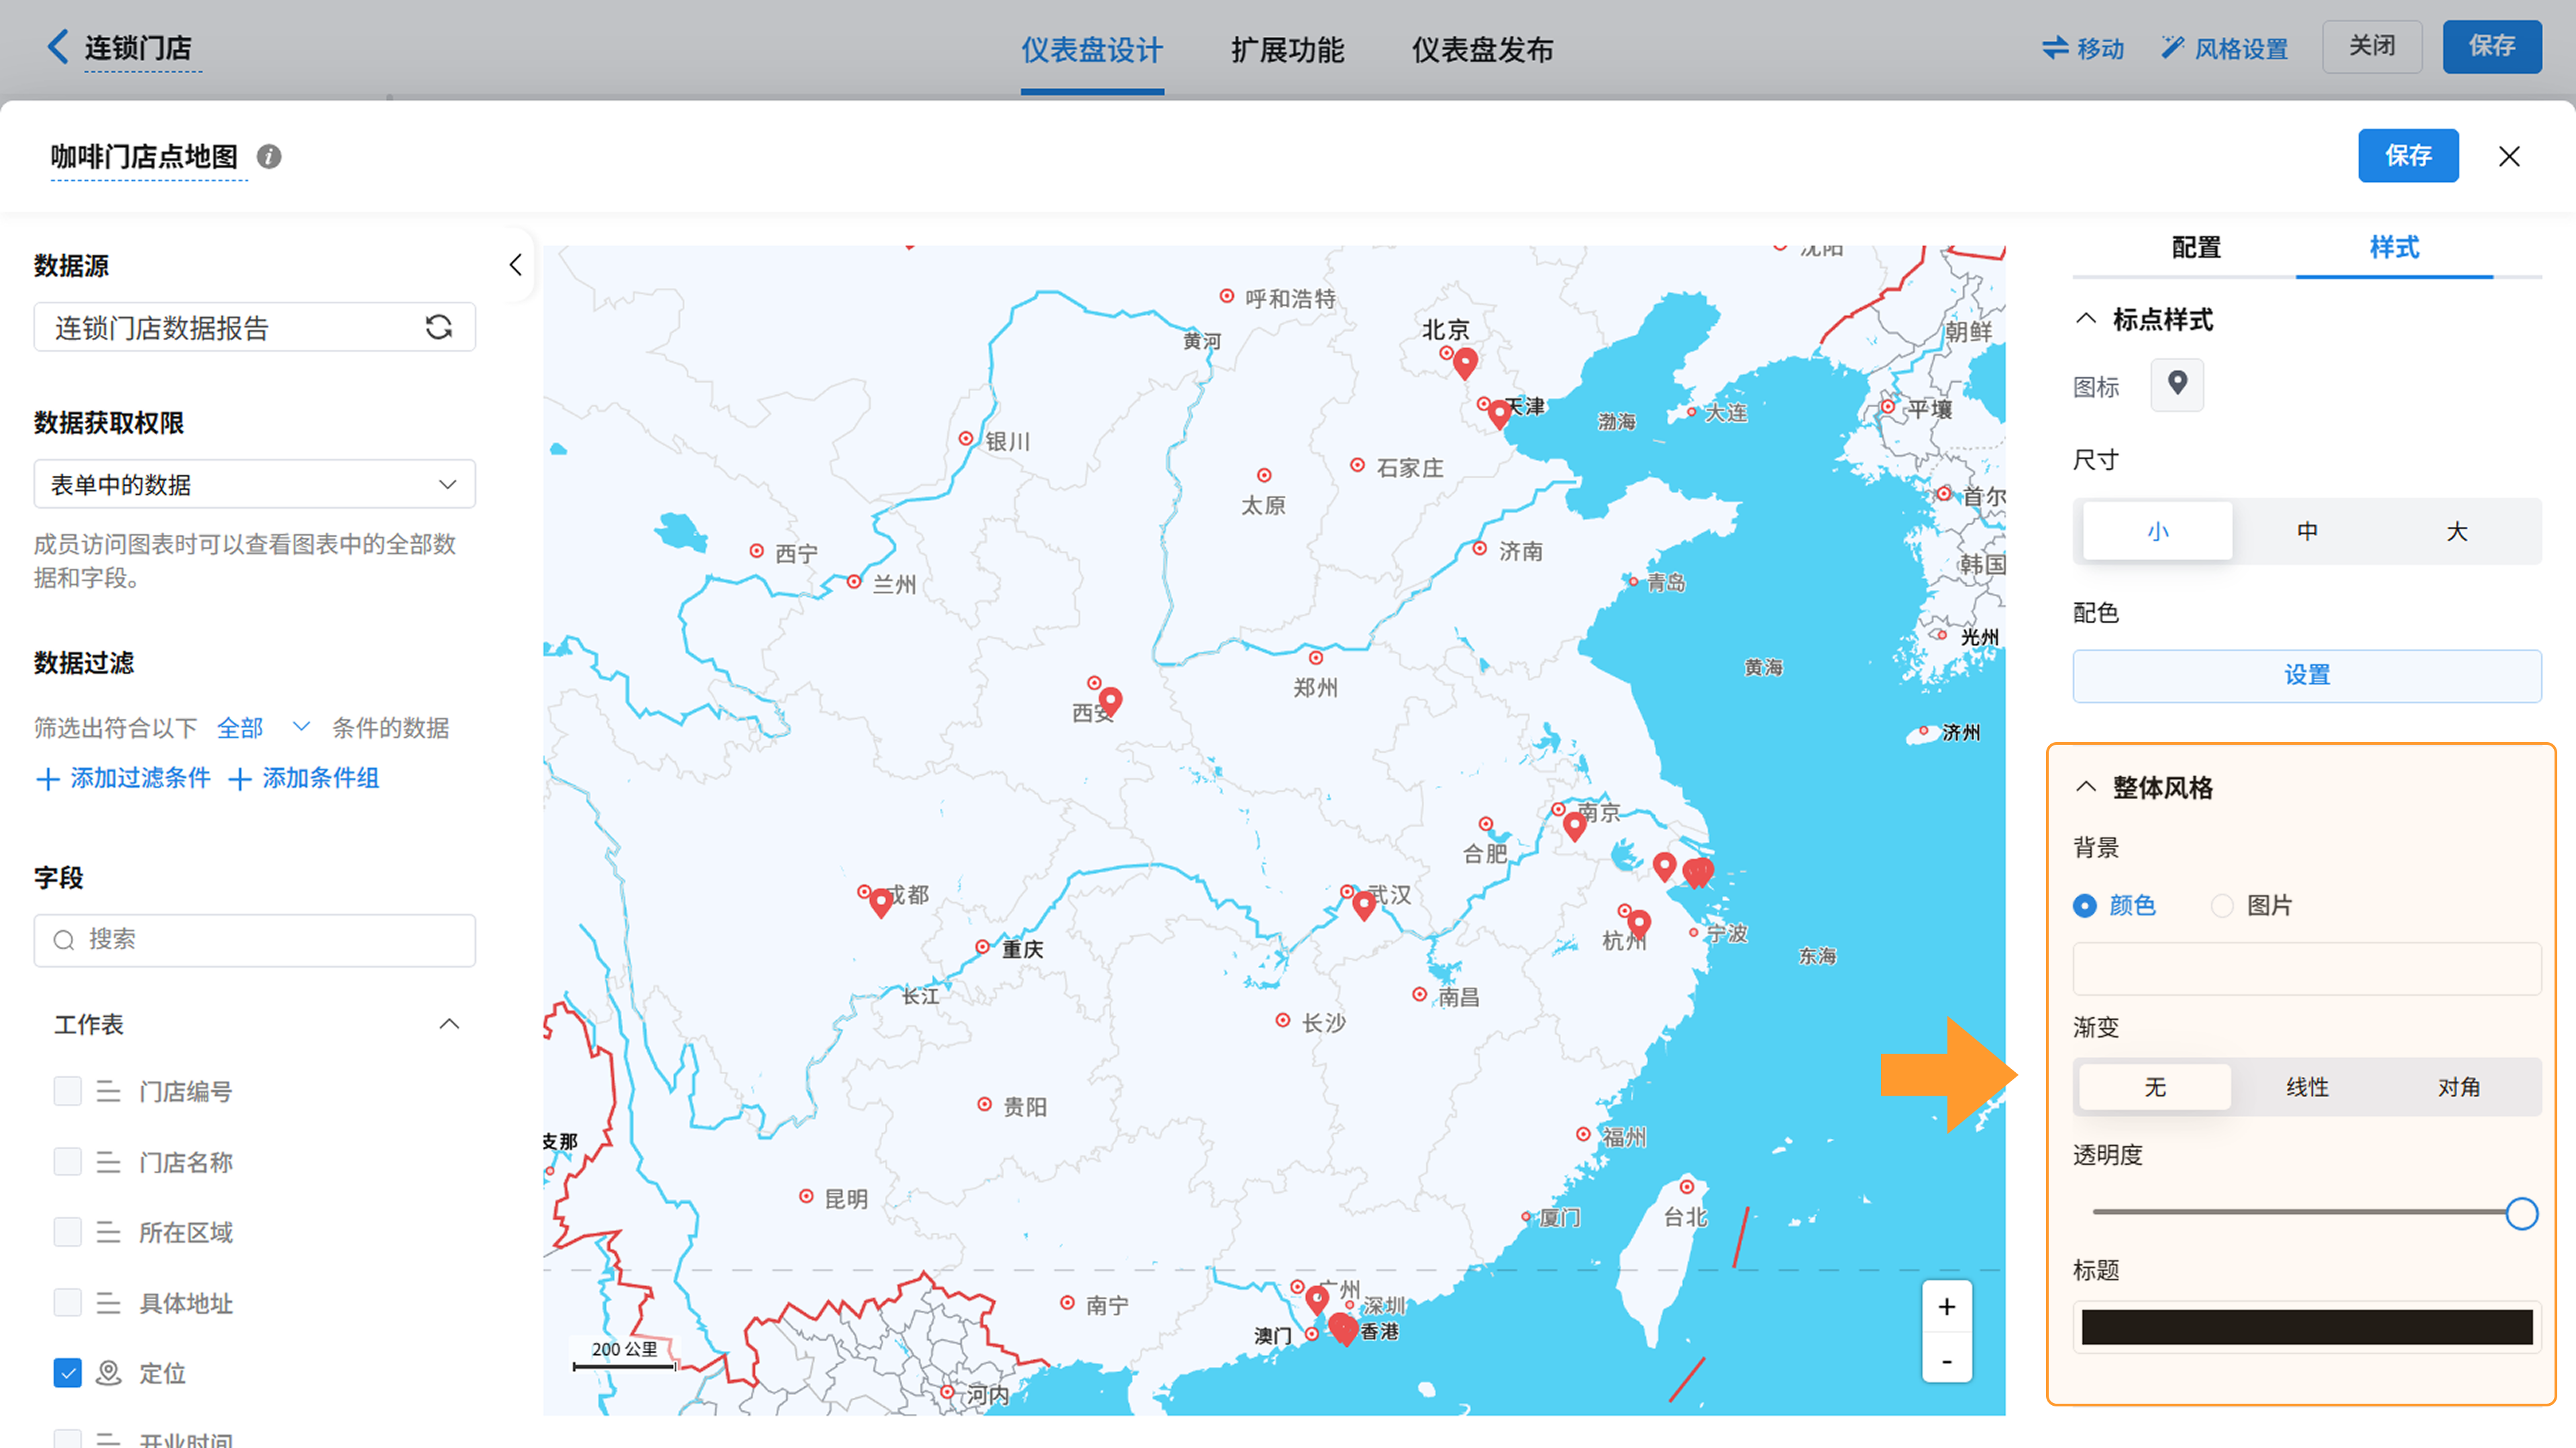Select the 图片 background radio option

[x=2222, y=906]
